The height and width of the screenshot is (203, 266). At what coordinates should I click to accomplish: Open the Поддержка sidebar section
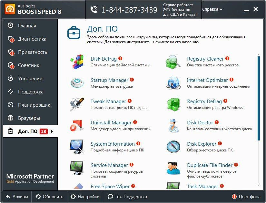coord(30,92)
